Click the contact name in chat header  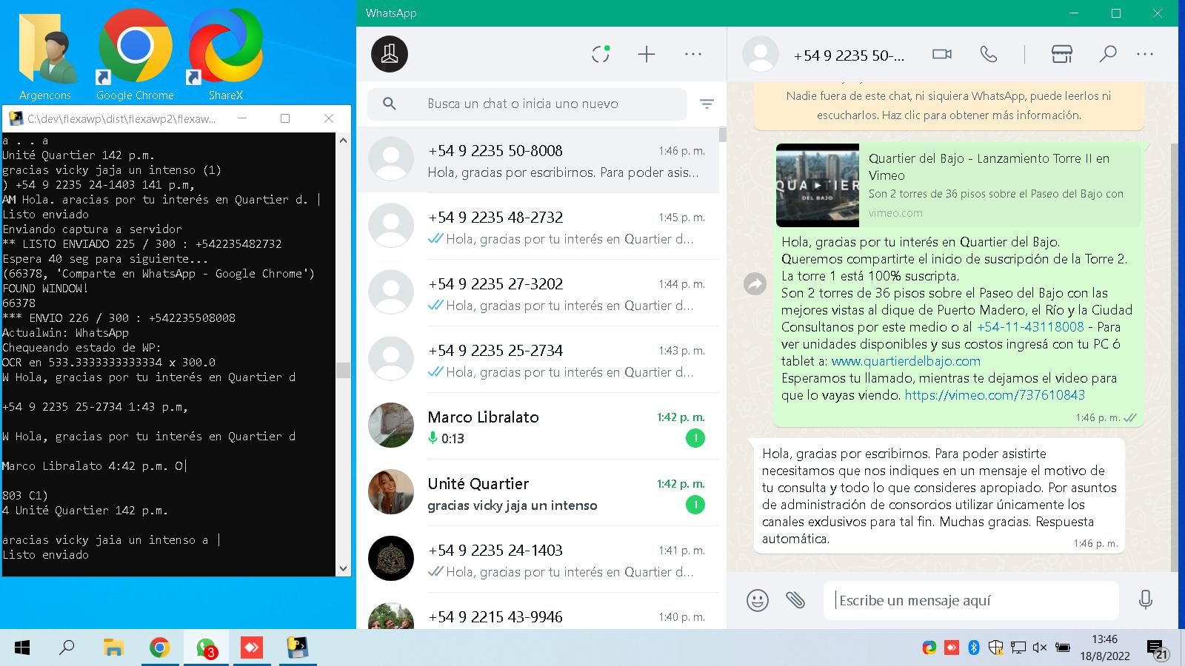[x=849, y=55]
